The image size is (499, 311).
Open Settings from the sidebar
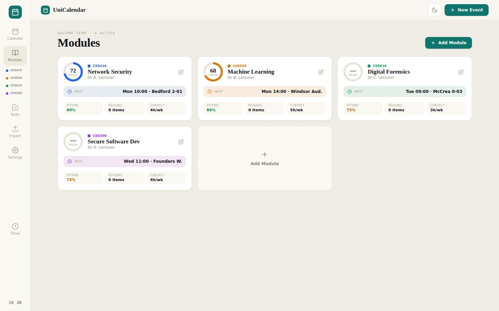(15, 153)
